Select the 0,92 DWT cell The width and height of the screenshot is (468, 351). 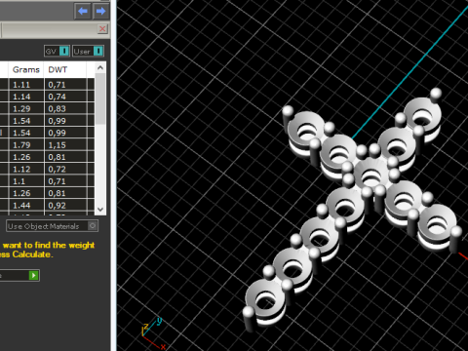point(65,206)
